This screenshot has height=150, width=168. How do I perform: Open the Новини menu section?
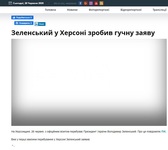click(72, 10)
